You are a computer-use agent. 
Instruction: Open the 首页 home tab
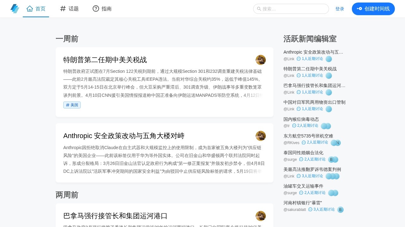click(36, 9)
